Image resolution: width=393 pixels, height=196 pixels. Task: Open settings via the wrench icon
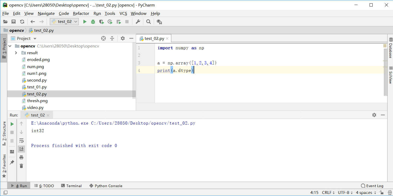138,22
